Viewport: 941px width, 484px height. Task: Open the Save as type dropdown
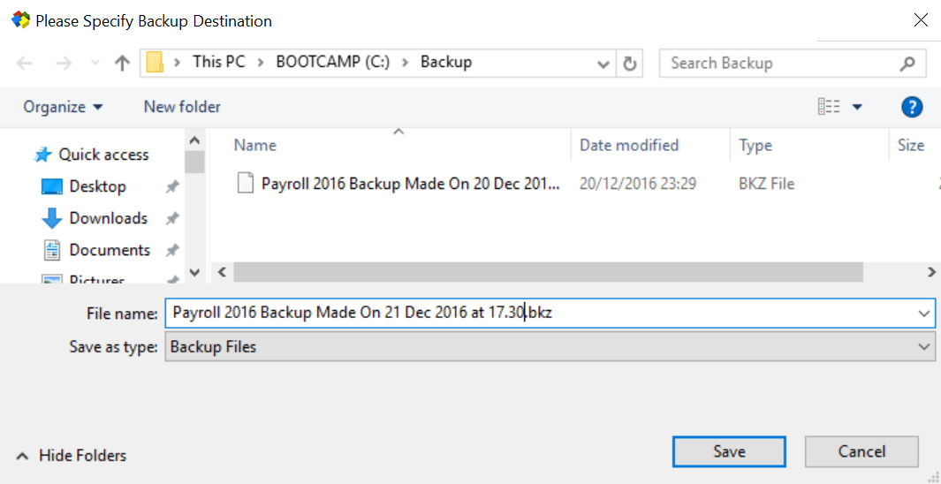[x=924, y=347]
